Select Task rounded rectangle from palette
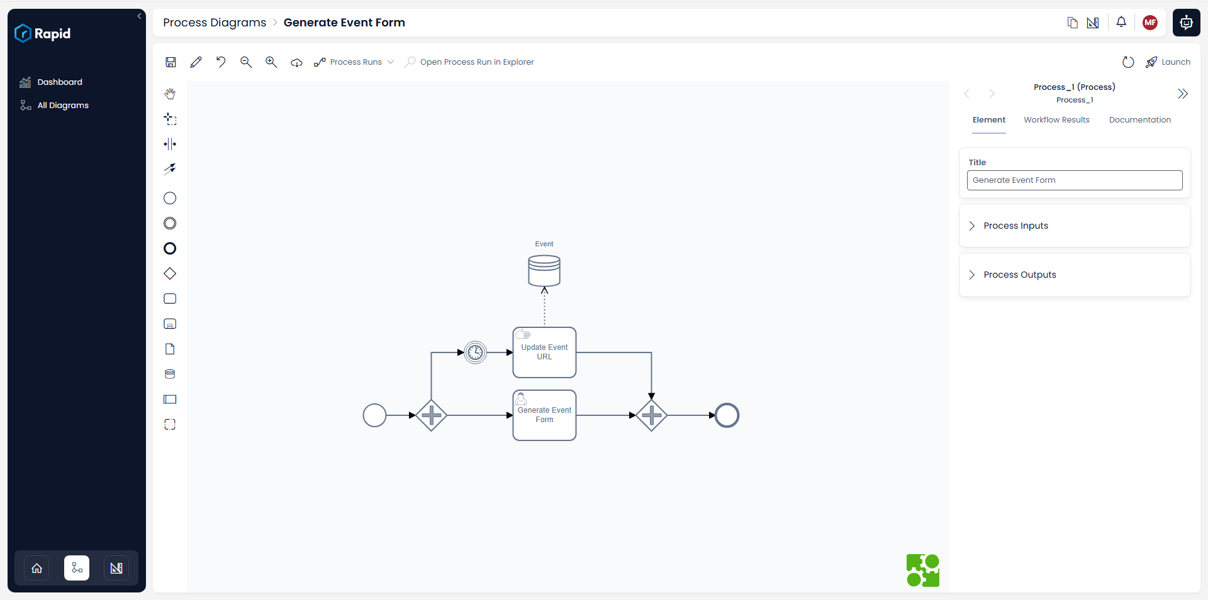This screenshot has width=1208, height=600. pyautogui.click(x=170, y=299)
